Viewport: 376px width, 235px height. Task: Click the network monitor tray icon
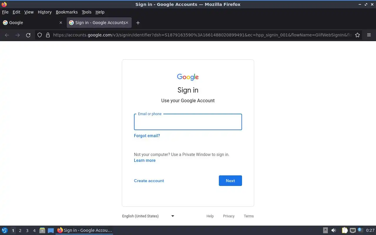point(353,230)
